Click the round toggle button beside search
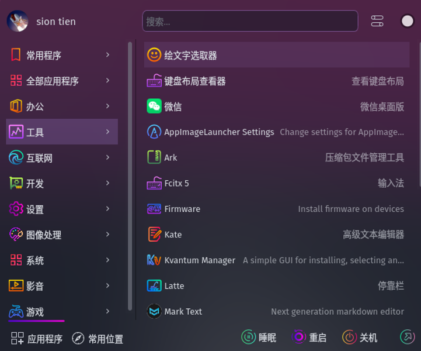This screenshot has height=351, width=421. point(407,22)
